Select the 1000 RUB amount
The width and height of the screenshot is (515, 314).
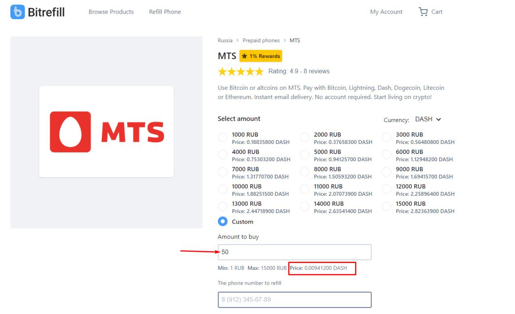[x=222, y=138]
